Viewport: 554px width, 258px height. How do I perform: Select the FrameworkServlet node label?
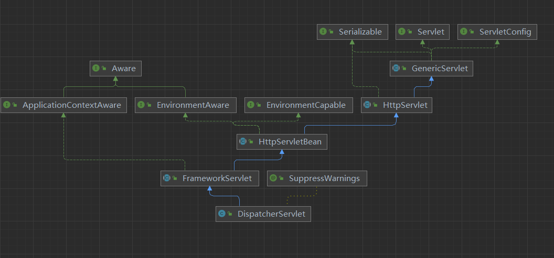click(x=217, y=178)
